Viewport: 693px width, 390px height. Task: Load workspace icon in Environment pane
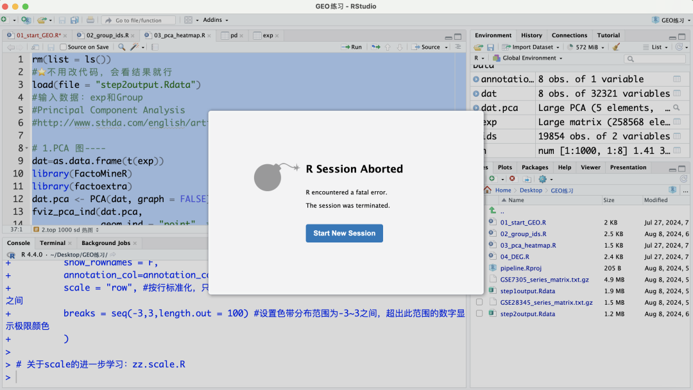pos(478,47)
